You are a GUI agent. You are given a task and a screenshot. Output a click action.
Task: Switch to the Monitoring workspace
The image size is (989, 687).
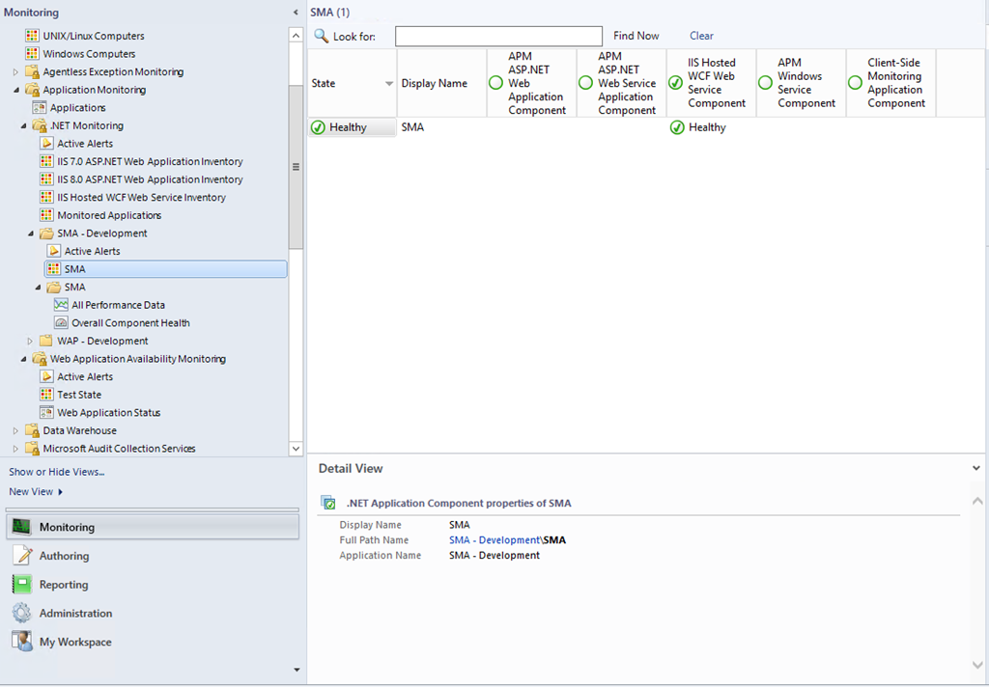coord(67,528)
